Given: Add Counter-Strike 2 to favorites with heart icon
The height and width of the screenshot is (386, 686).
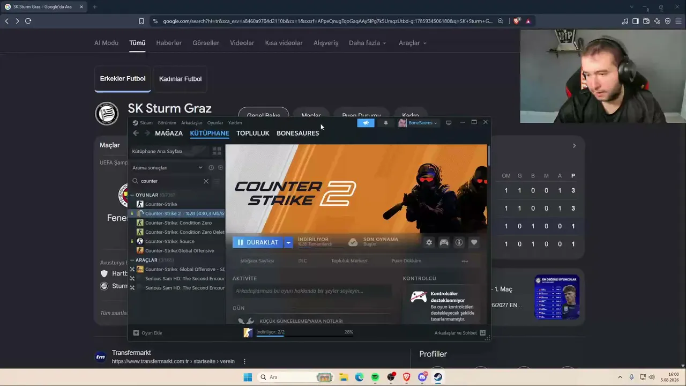Looking at the screenshot, I should tap(474, 242).
